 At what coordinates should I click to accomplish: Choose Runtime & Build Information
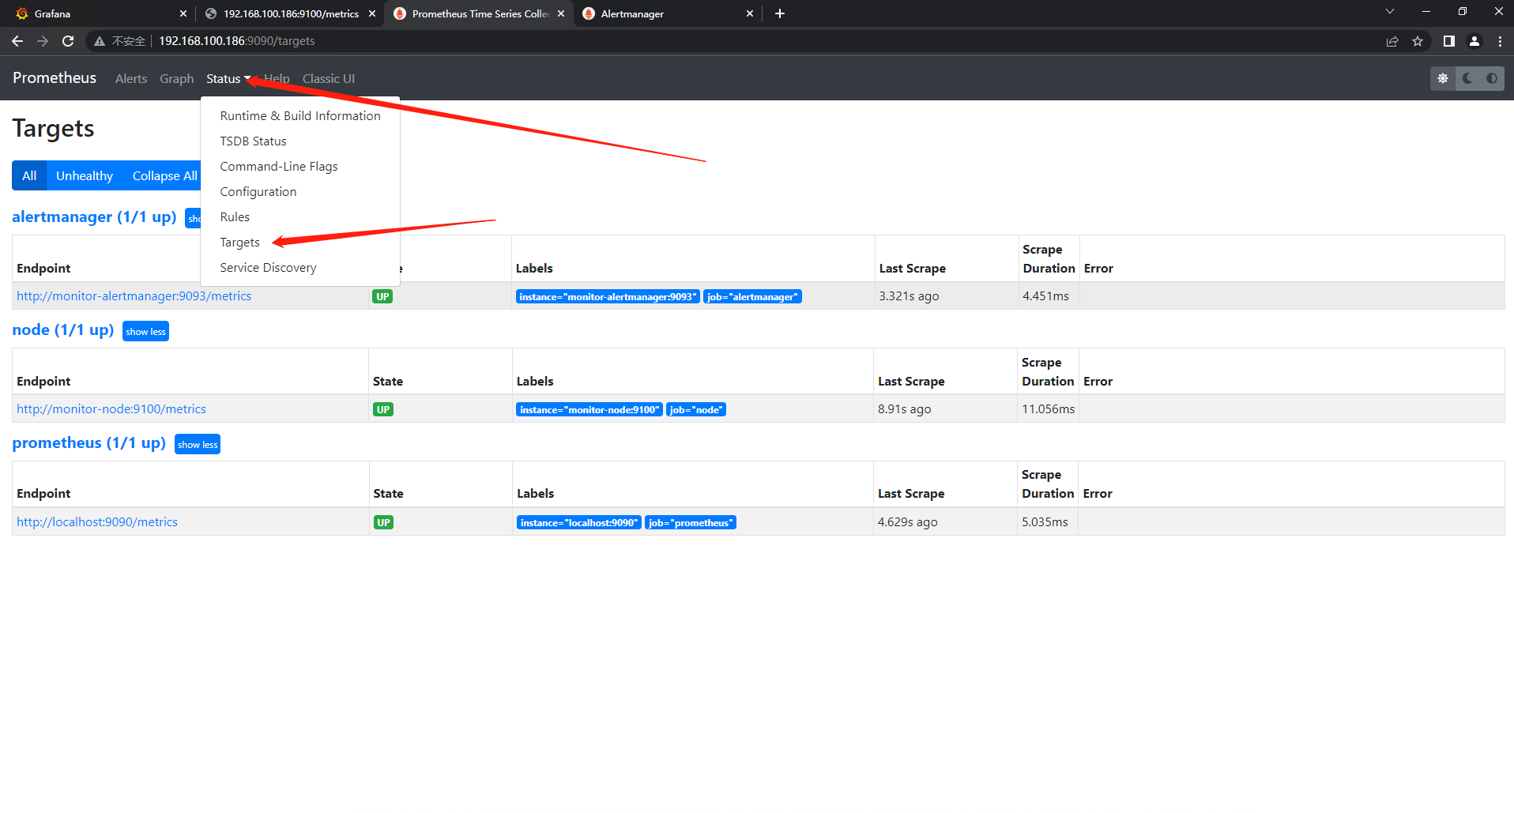coord(300,115)
